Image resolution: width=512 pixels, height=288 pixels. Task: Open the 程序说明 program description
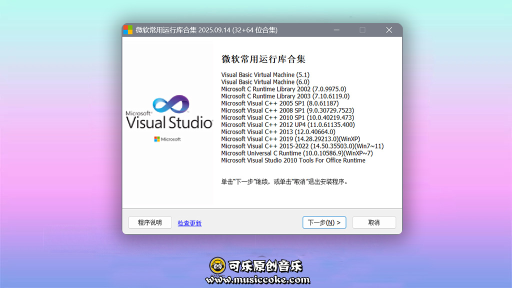click(150, 222)
